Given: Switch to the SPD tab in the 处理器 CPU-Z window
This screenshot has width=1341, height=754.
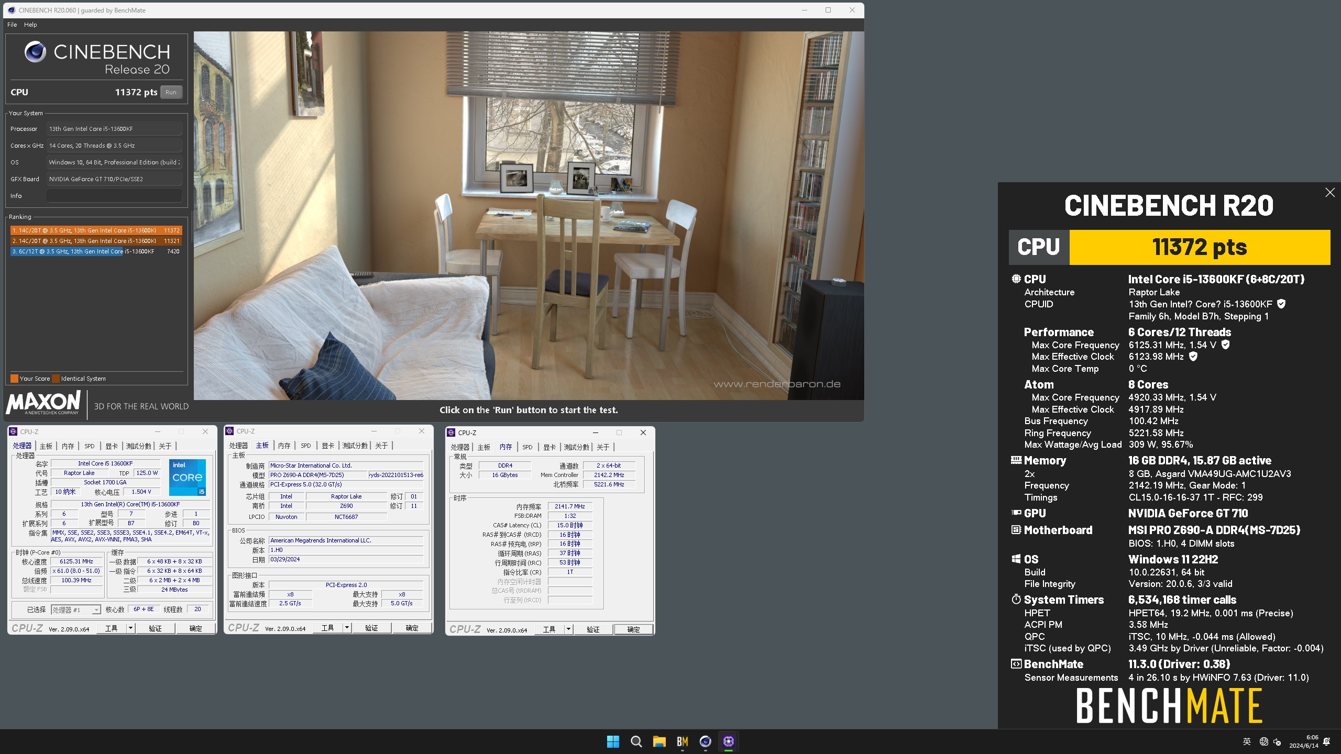Looking at the screenshot, I should point(90,446).
